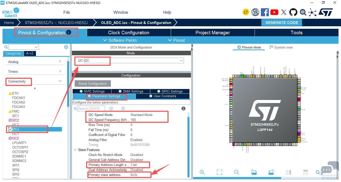Open the Pinout dropdown menu
The image size is (341, 182).
(x=176, y=40)
